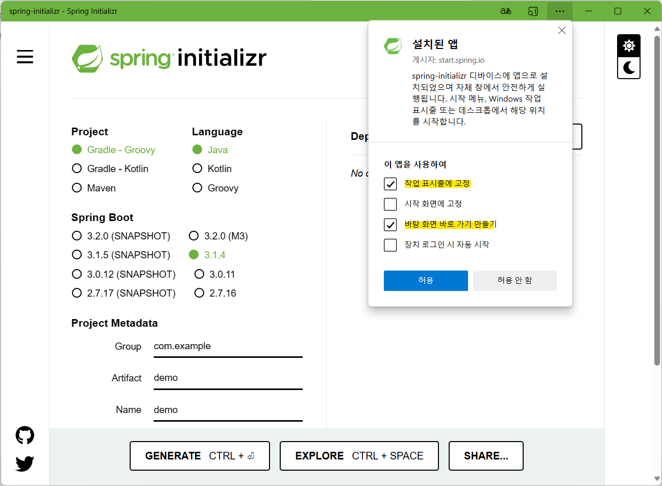Click the Artifact input field
Screen dimensions: 662x486
tap(228, 378)
